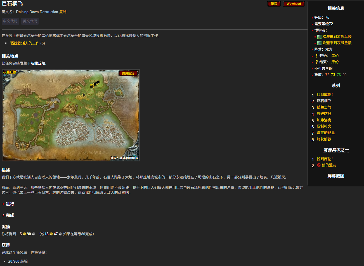
Task: Open the 库伦 link after 结束
Action: pos(335,62)
